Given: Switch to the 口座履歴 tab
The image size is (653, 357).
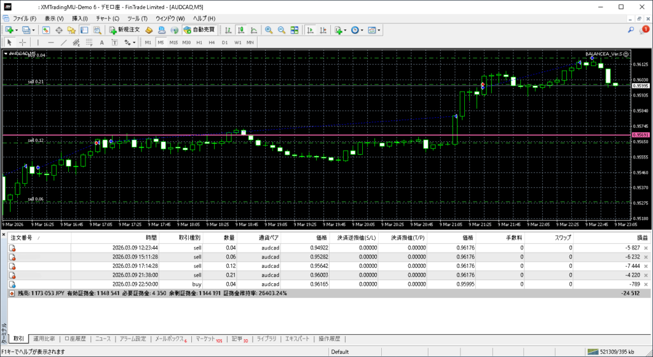Looking at the screenshot, I should [x=75, y=339].
